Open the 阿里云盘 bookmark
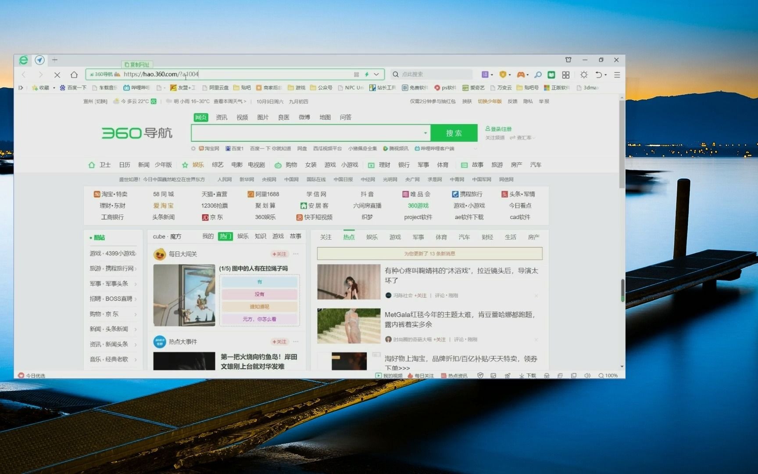 [215, 87]
